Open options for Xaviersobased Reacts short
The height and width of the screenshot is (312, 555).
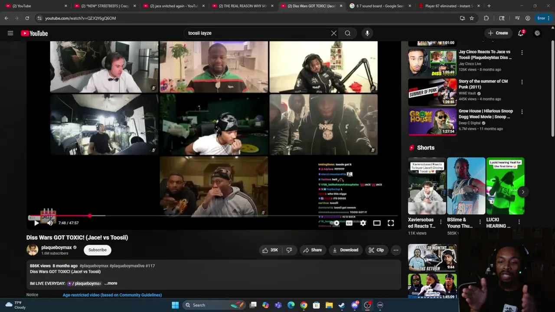[x=441, y=222]
